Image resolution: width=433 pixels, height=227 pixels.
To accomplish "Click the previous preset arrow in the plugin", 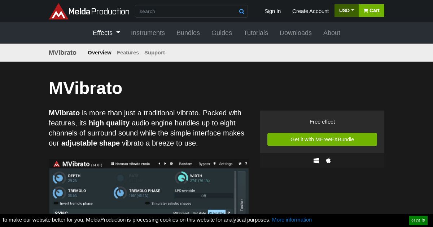I will [159, 164].
